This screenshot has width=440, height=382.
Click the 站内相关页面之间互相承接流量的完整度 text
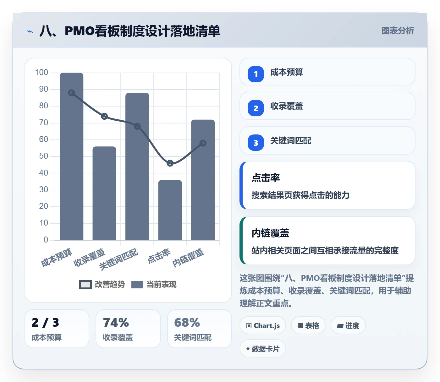[325, 250]
